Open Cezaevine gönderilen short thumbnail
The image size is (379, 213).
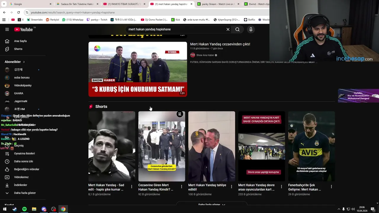(162, 146)
